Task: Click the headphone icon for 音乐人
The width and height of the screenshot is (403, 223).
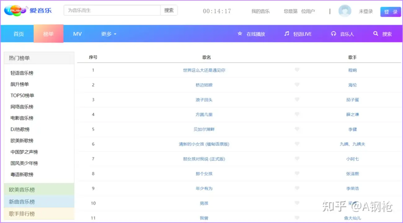Action: (334, 34)
